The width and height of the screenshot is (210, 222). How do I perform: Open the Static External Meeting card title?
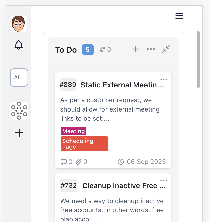click(122, 85)
